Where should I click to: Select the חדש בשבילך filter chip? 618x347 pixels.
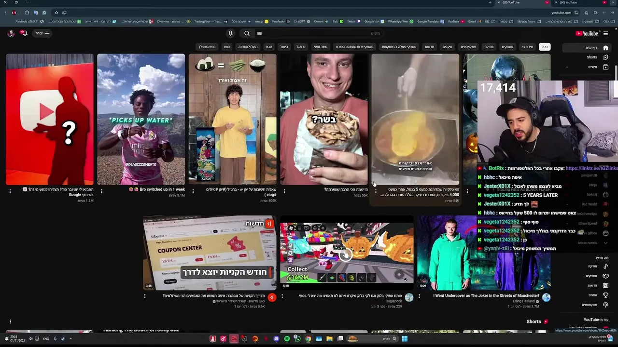point(207,47)
